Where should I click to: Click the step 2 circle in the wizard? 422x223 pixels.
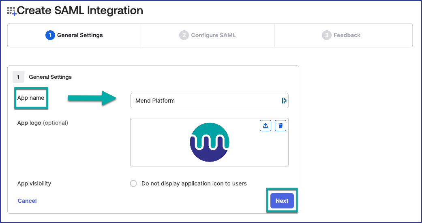(184, 35)
